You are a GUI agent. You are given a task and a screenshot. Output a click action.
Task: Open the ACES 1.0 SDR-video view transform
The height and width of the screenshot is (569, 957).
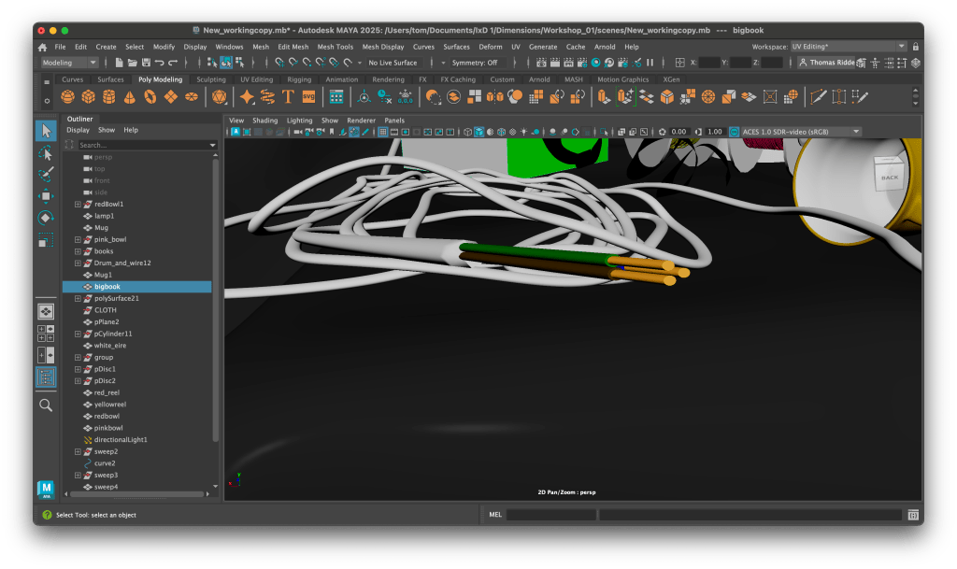tap(794, 132)
